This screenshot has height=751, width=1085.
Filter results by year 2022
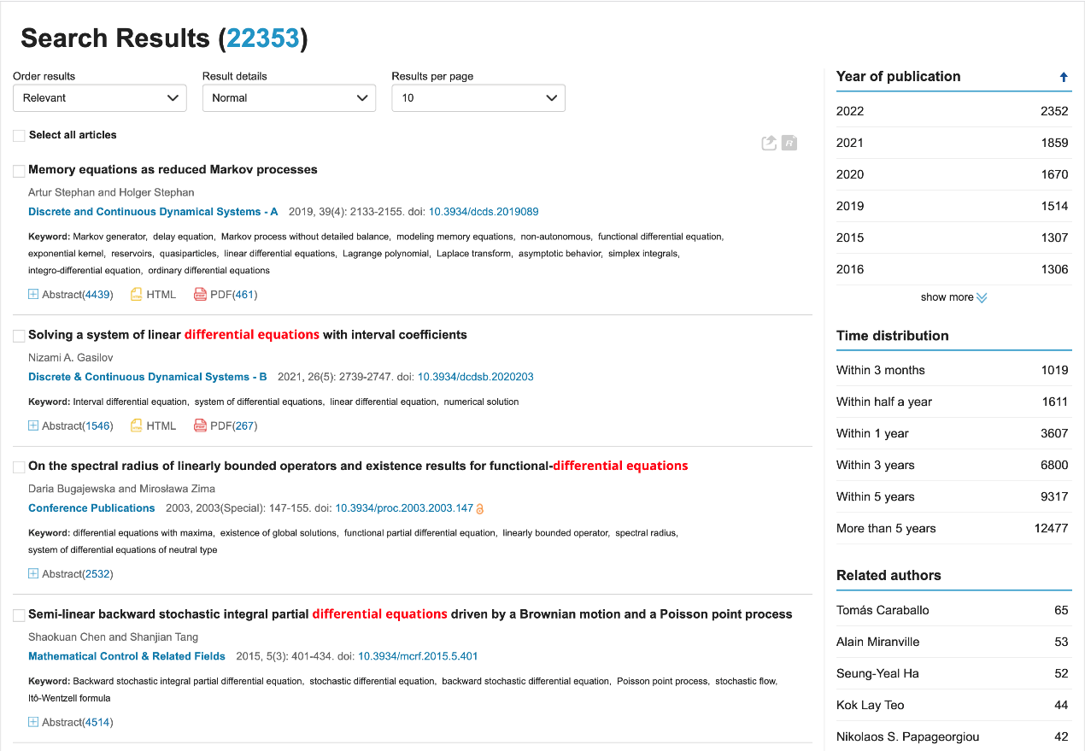pos(850,111)
